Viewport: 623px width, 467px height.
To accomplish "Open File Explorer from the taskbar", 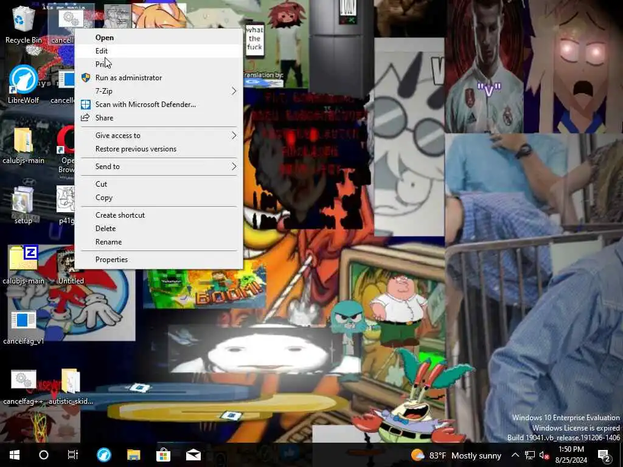I will pos(133,455).
